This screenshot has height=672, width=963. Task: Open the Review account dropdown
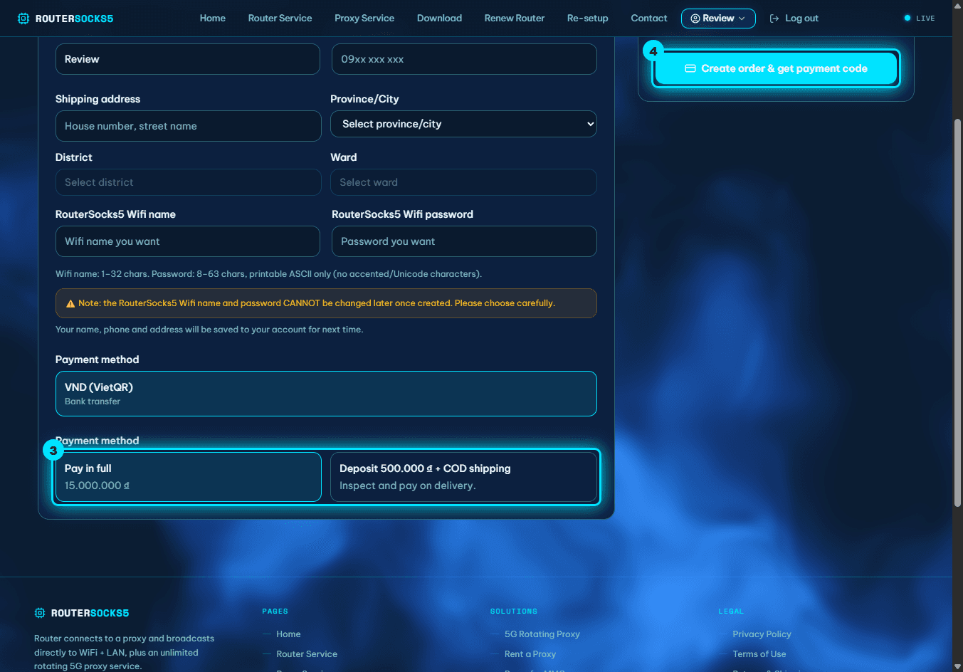click(718, 19)
